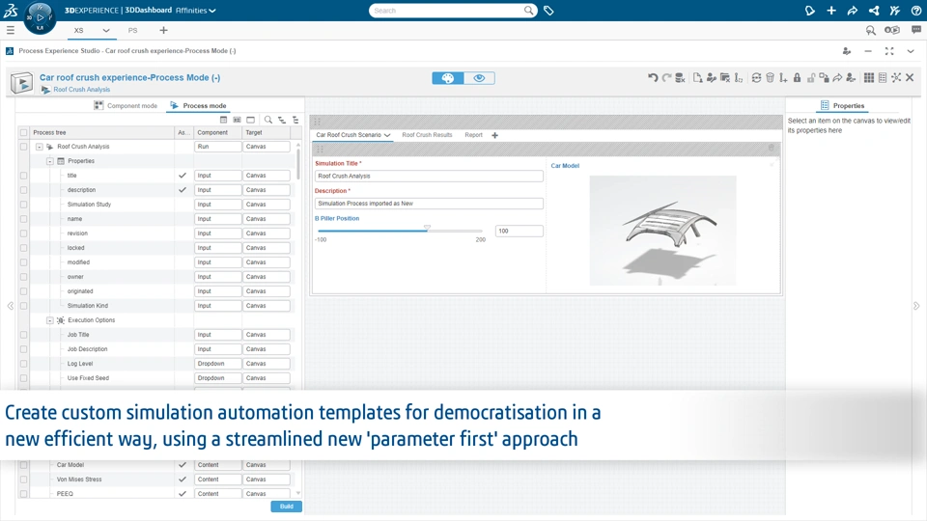Click the search magnifier in process tree toolbar
This screenshot has width=927, height=521.
coord(267,120)
